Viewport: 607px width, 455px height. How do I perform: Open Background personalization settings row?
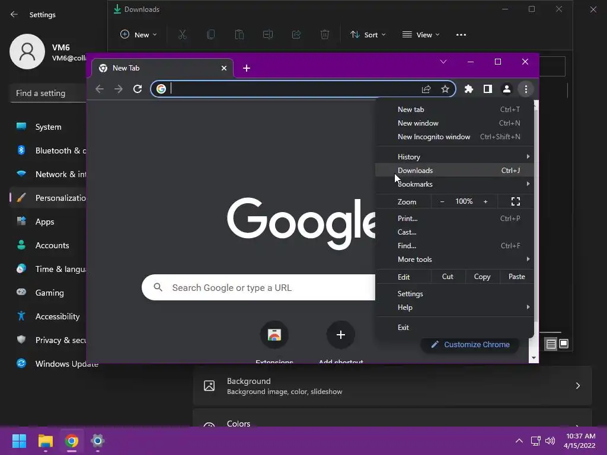pyautogui.click(x=392, y=386)
